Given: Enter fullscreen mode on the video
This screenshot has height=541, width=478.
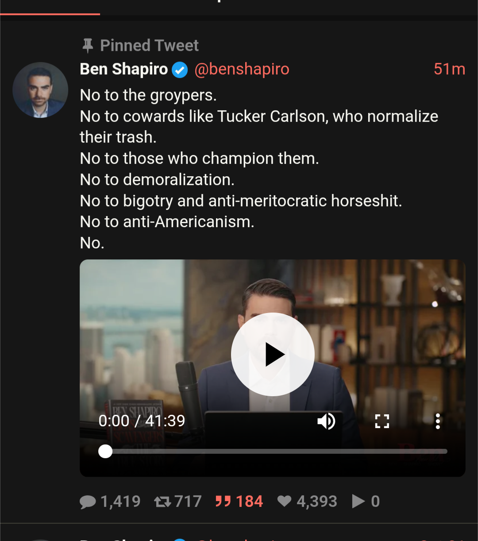Looking at the screenshot, I should (382, 421).
